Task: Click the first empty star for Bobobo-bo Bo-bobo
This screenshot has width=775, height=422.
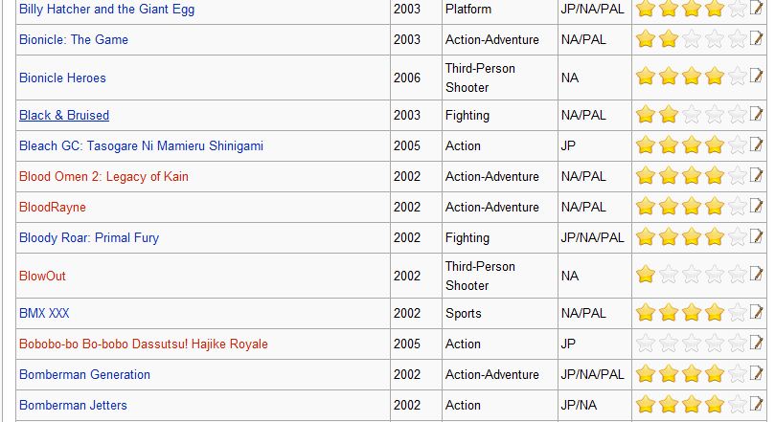Action: click(x=646, y=343)
